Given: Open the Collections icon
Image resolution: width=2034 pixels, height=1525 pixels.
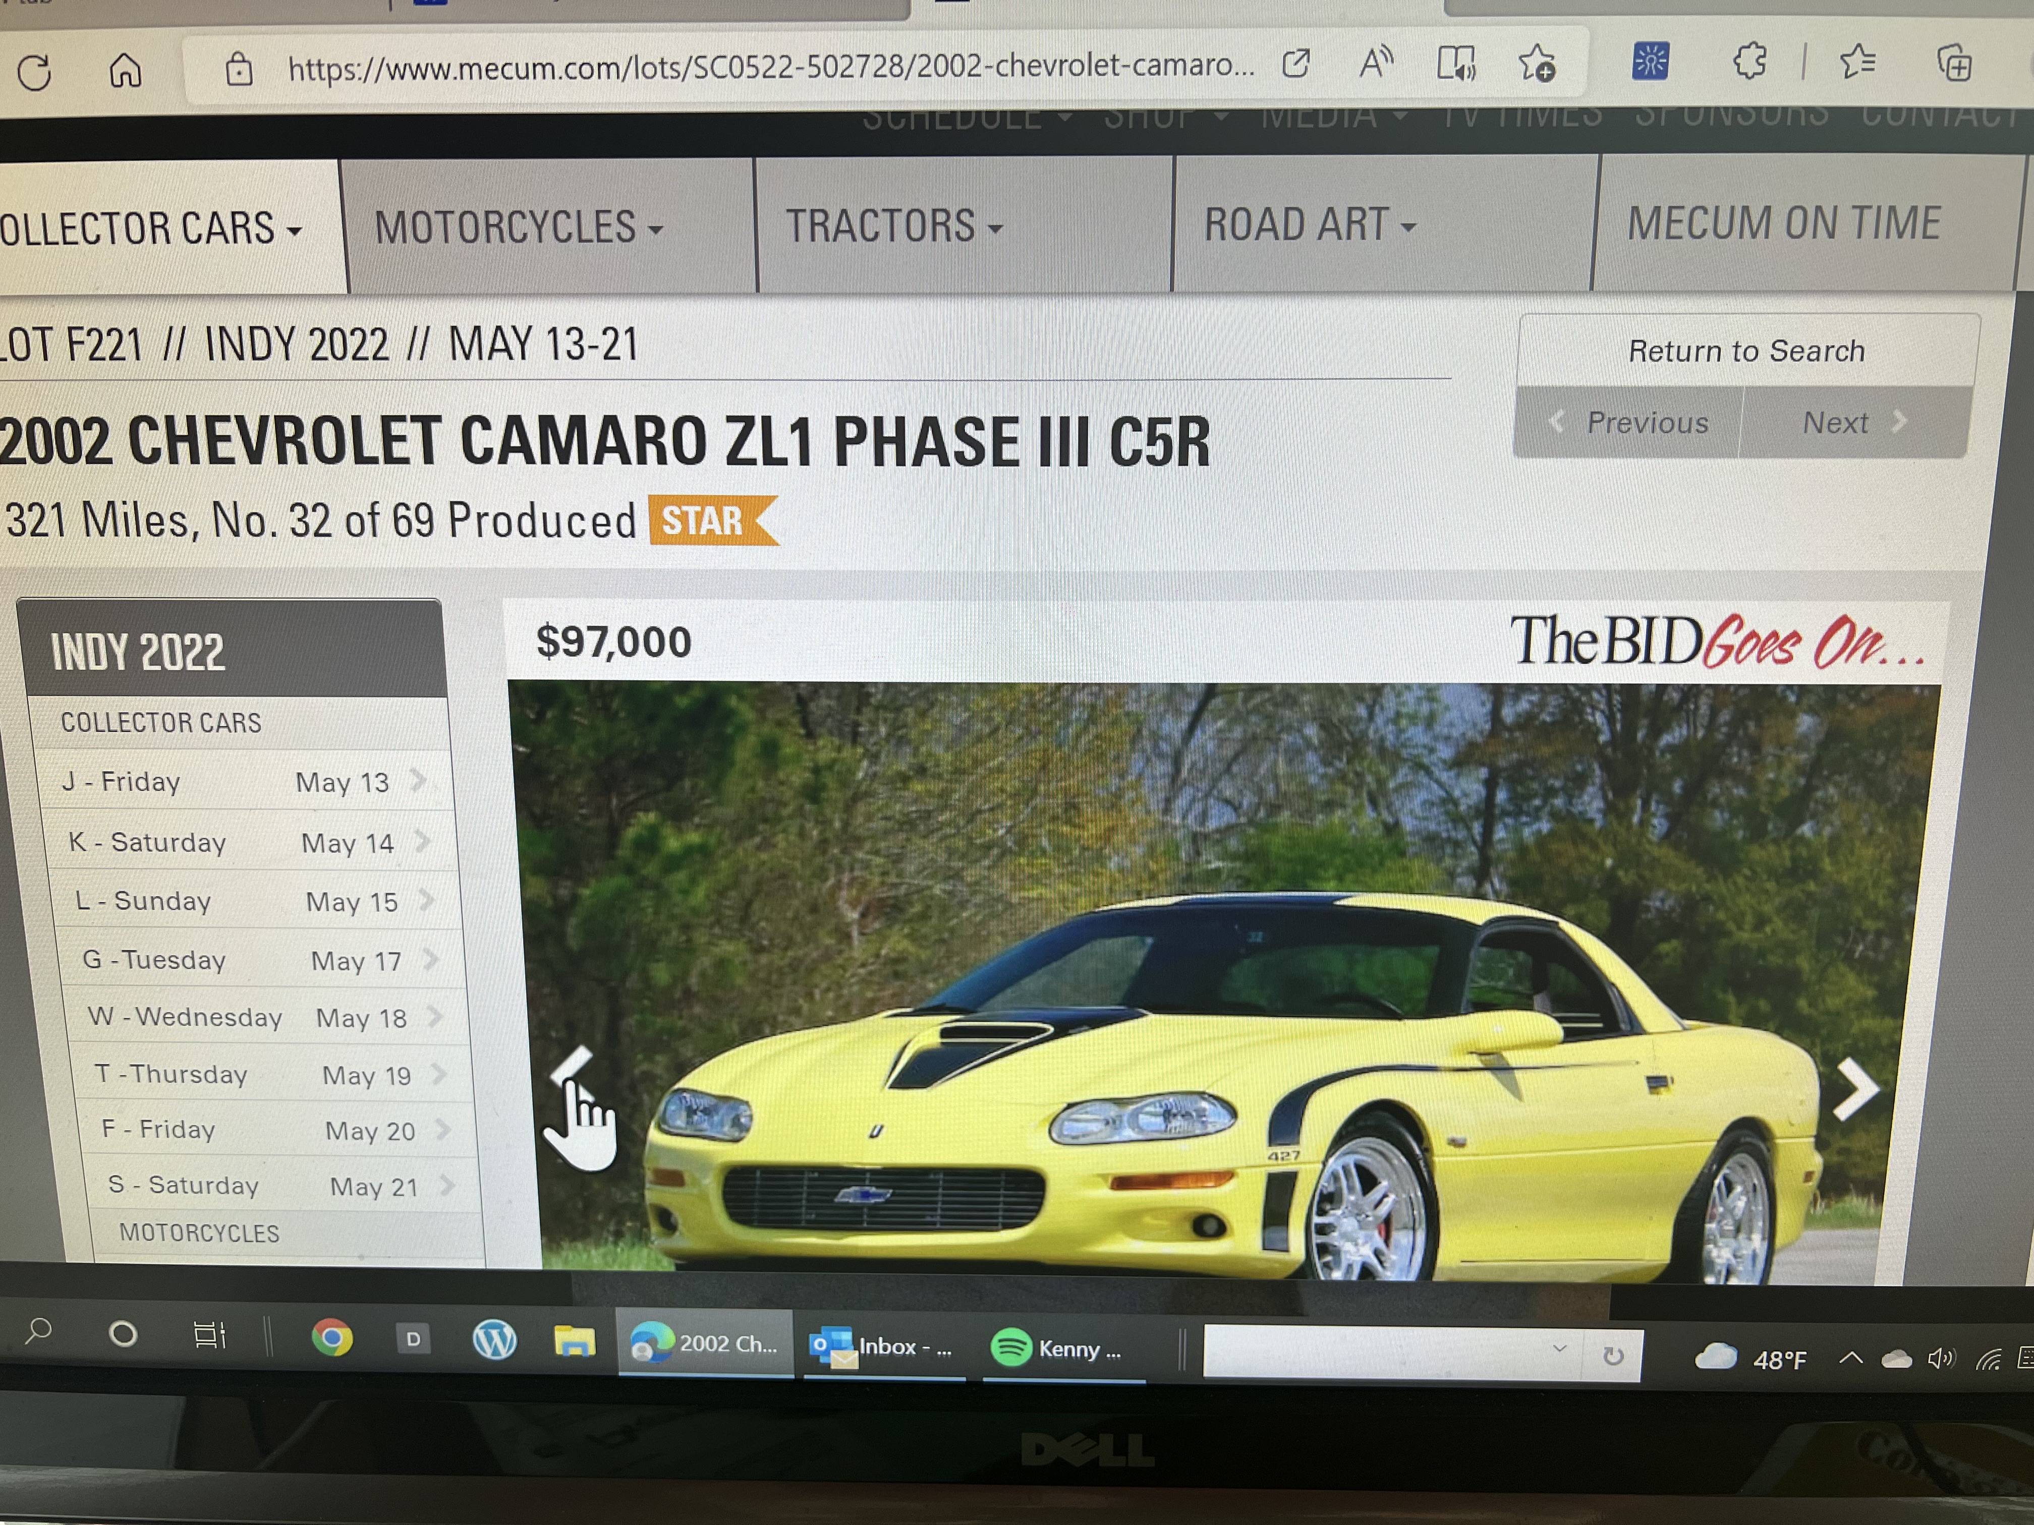Looking at the screenshot, I should click(x=1954, y=65).
